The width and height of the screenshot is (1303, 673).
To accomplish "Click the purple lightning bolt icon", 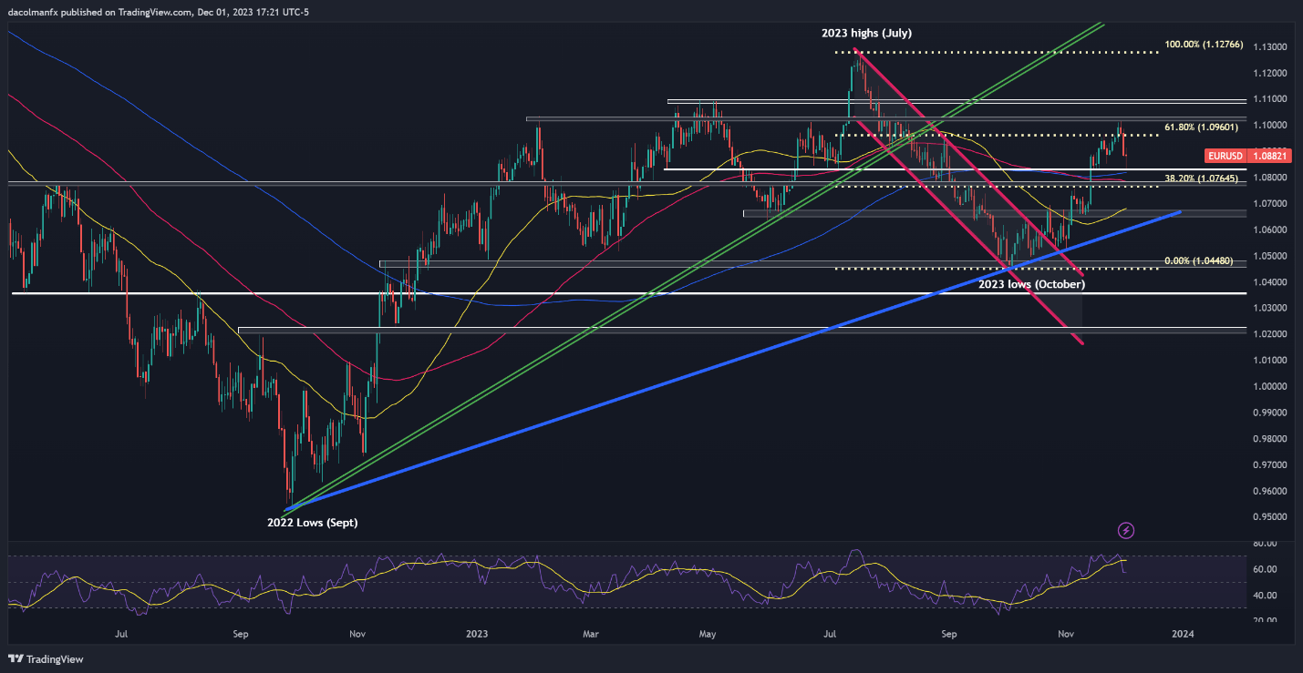I will point(1126,530).
